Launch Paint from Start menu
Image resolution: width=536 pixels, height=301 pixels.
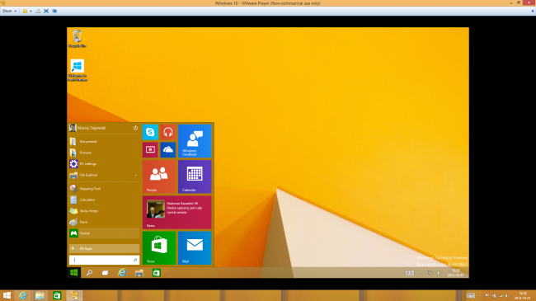104,222
